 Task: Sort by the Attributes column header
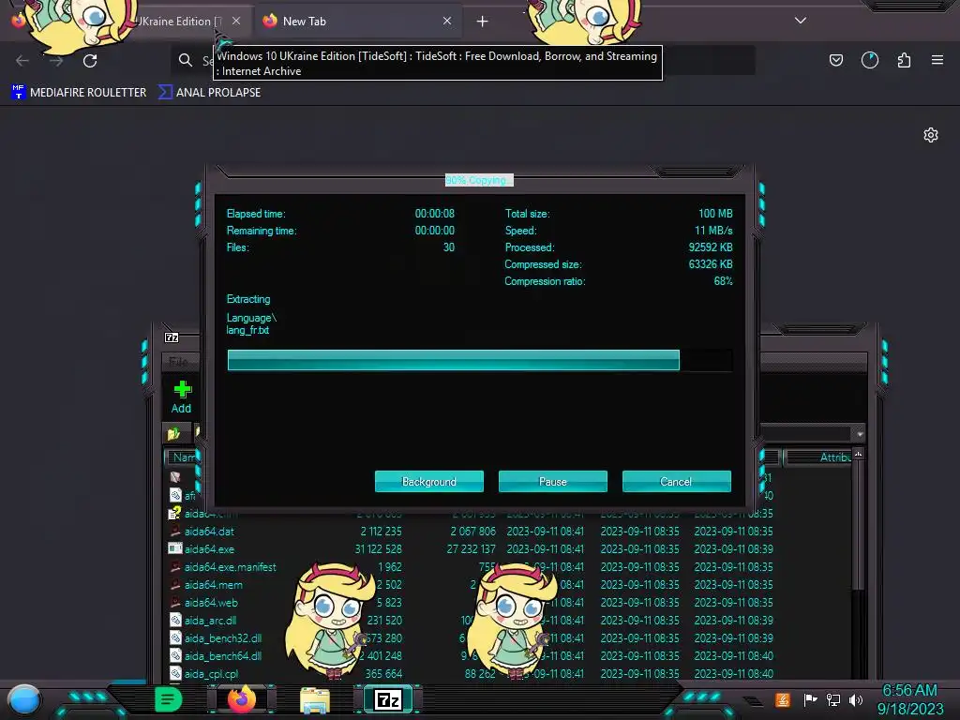817,457
